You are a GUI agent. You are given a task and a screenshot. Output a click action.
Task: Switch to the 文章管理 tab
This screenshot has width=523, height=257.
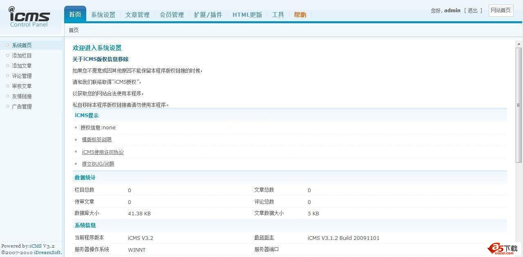click(x=137, y=15)
